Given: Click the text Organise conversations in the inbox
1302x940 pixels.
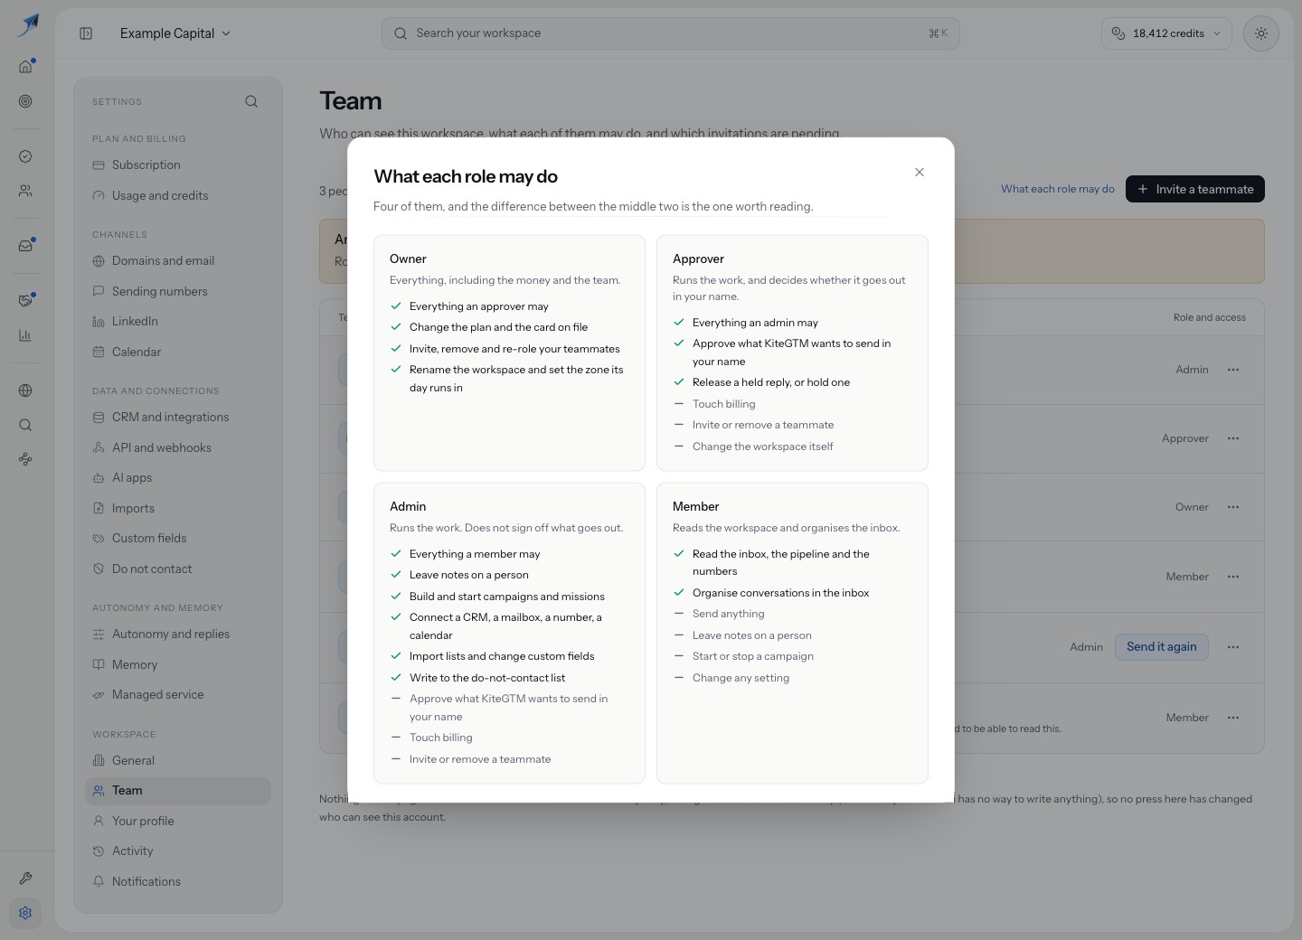Looking at the screenshot, I should click(781, 593).
